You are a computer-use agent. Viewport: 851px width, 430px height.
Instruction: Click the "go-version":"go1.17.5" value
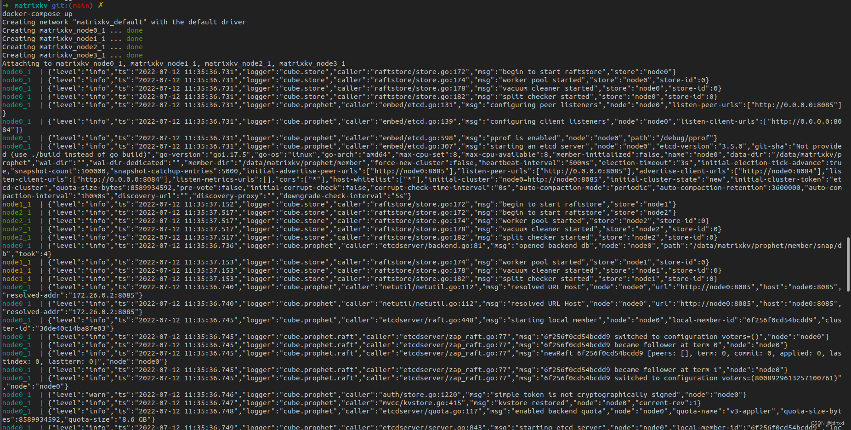[204, 155]
